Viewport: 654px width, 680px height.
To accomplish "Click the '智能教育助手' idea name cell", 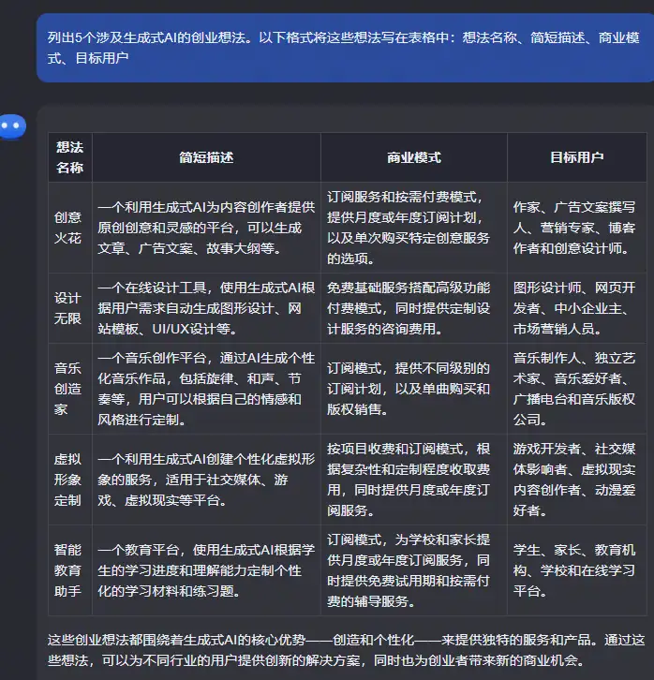I will coord(70,570).
